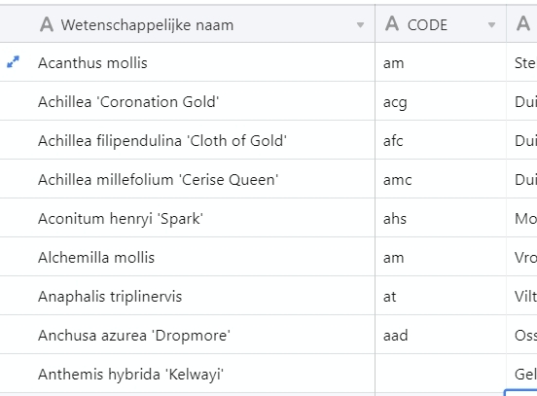Expand the Acanthus mollis row record
Image resolution: width=537 pixels, height=396 pixels.
point(13,62)
